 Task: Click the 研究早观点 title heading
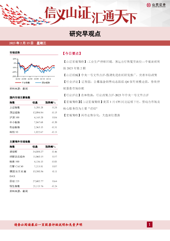pos(85,34)
